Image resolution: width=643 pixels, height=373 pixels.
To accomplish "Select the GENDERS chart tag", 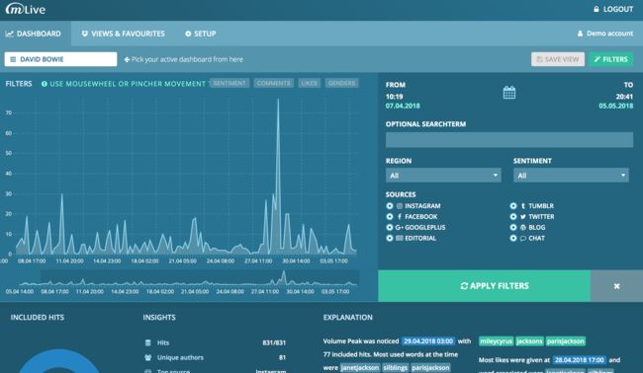I will [x=342, y=83].
